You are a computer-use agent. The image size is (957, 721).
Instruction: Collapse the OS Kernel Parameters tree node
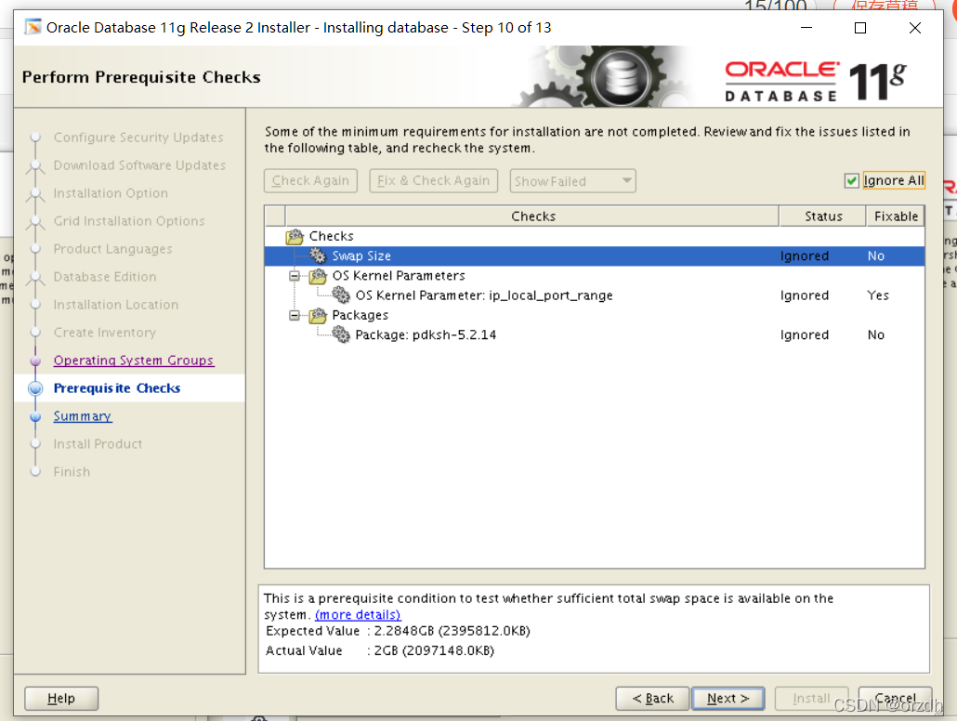294,276
